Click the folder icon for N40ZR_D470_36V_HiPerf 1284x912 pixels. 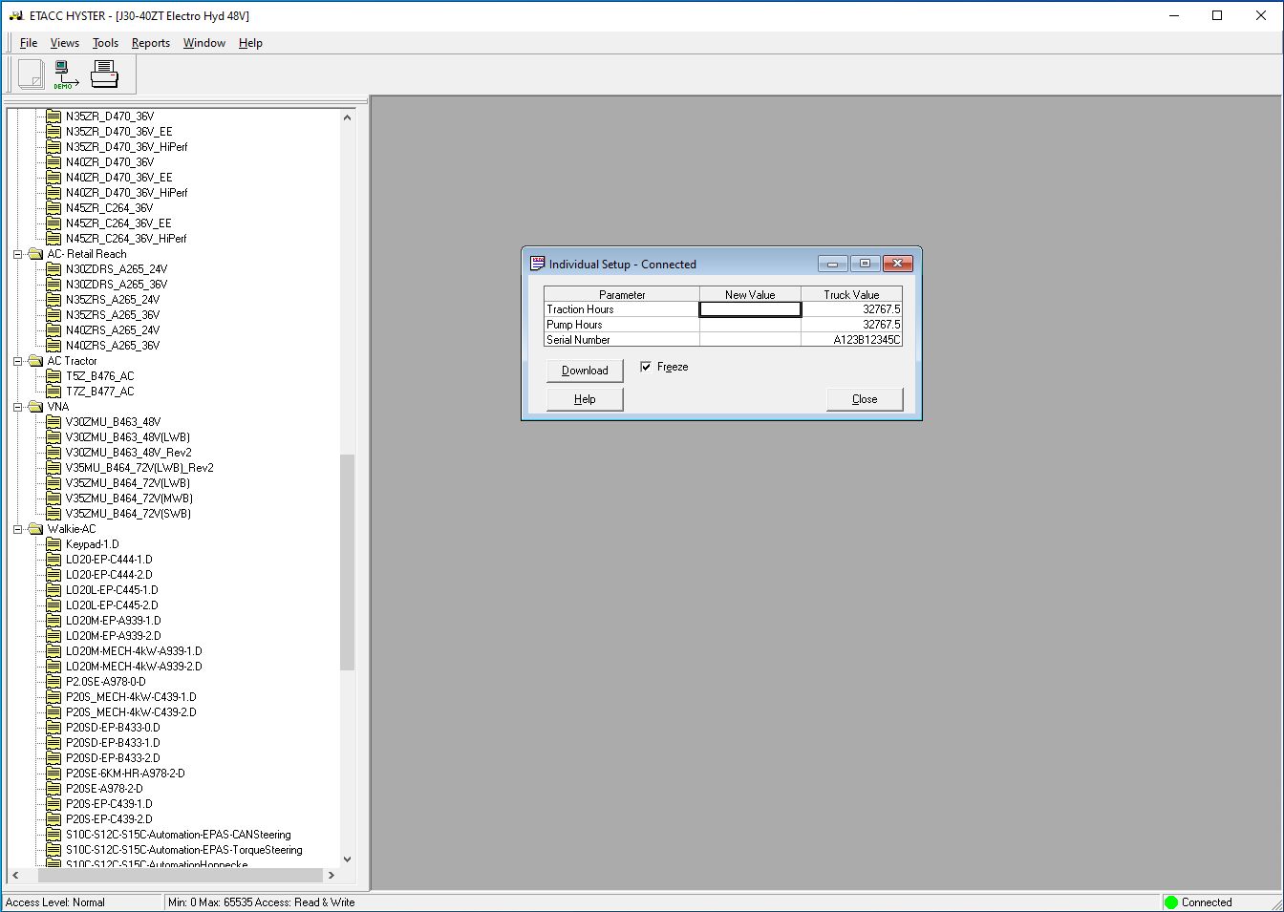[54, 193]
